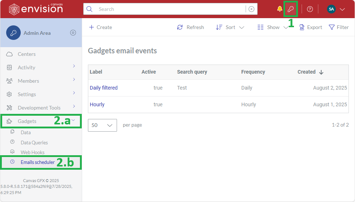
Task: Click the 'Test' search query cell
Action: [182, 88]
